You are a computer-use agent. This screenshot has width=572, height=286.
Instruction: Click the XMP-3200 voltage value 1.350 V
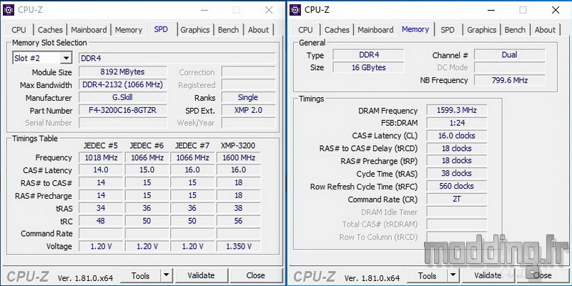click(x=239, y=246)
